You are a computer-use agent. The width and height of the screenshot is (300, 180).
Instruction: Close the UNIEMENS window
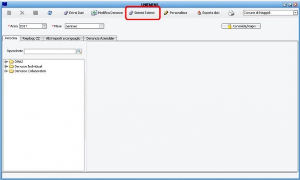[295, 4]
